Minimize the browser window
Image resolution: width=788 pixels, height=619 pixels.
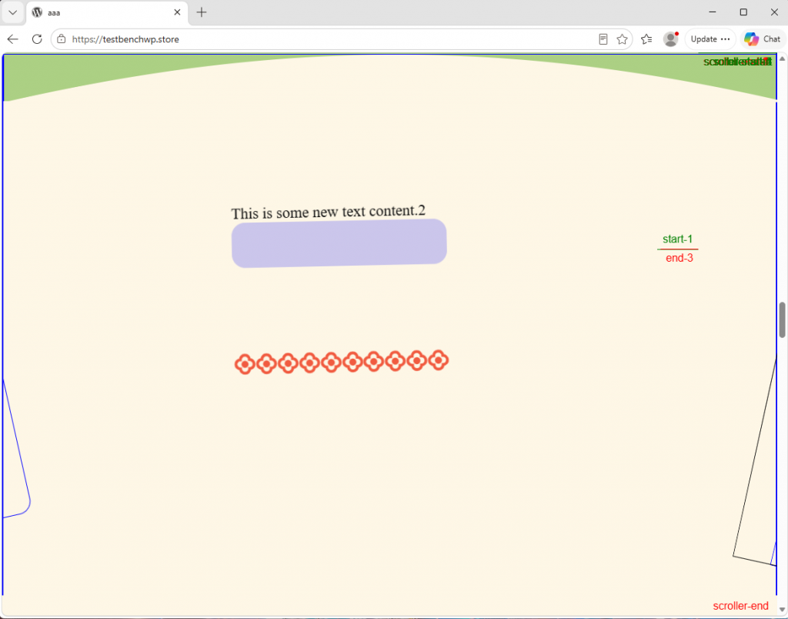point(713,12)
